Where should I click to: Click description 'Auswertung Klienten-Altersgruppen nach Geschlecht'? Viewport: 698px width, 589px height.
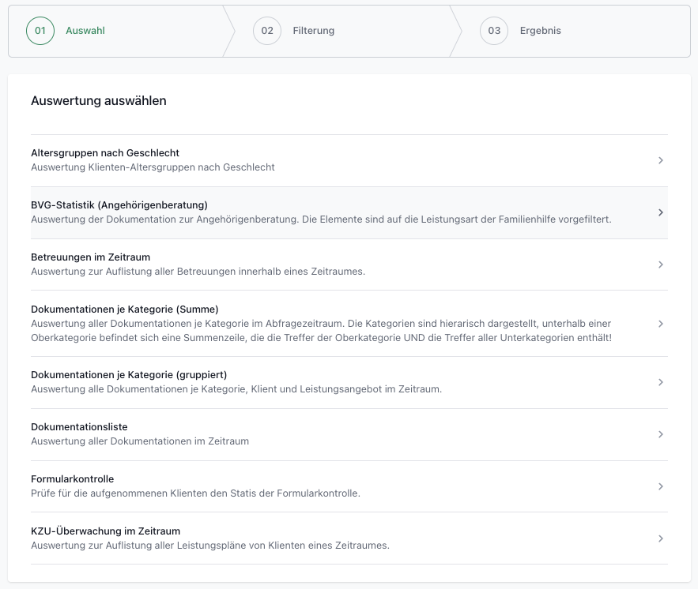coord(153,167)
